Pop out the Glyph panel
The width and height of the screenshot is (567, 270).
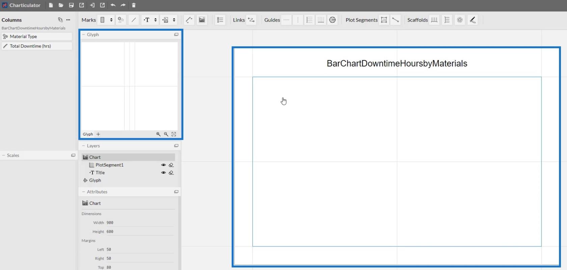(x=176, y=34)
